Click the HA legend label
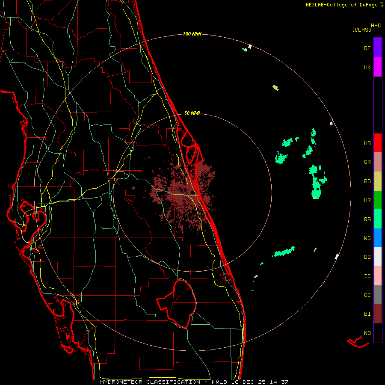 (x=367, y=143)
